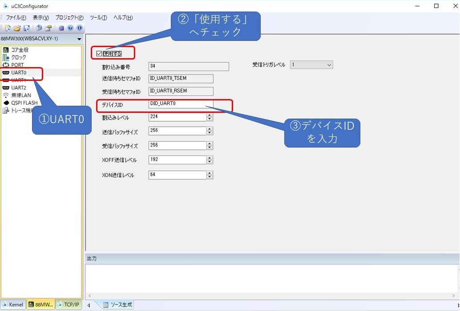Click the デバイスID input field

[x=181, y=104]
